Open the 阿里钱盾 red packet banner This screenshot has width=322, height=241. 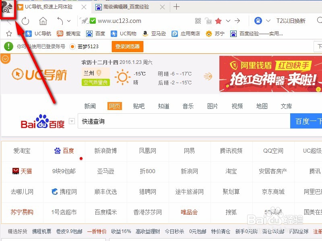(270, 74)
